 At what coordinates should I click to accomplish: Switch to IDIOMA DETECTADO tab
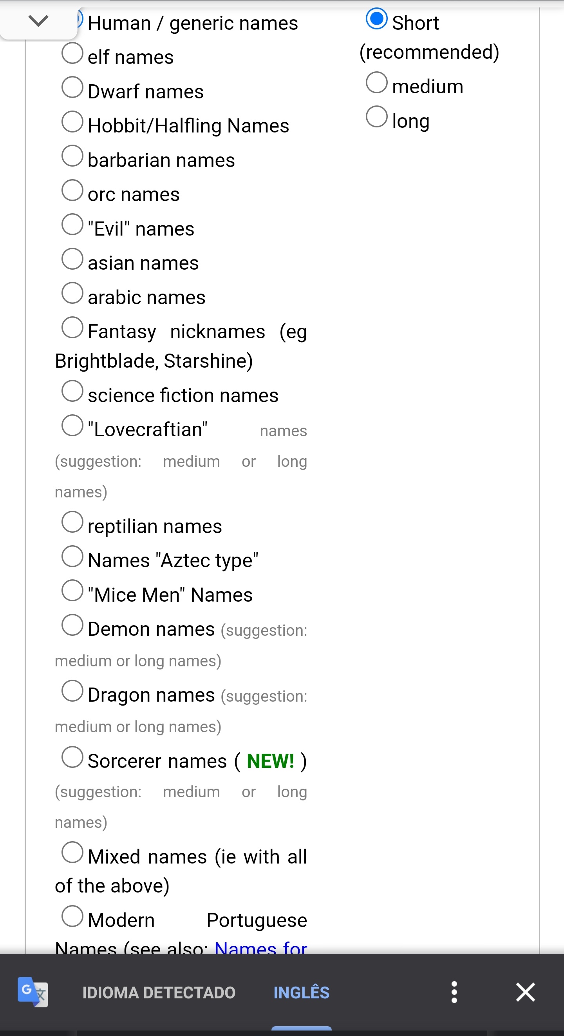click(x=159, y=992)
